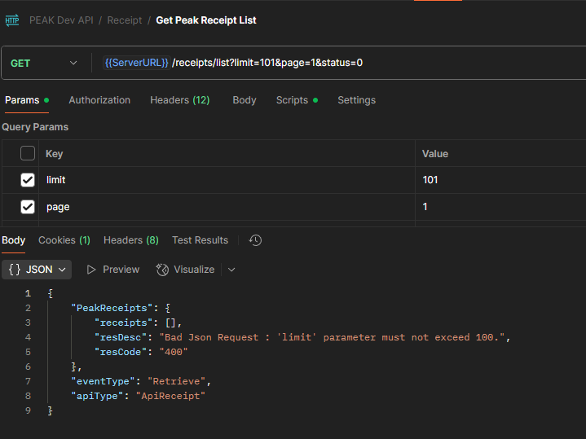Viewport: 586px width, 439px height.
Task: Click the Value column header
Action: [x=435, y=154]
